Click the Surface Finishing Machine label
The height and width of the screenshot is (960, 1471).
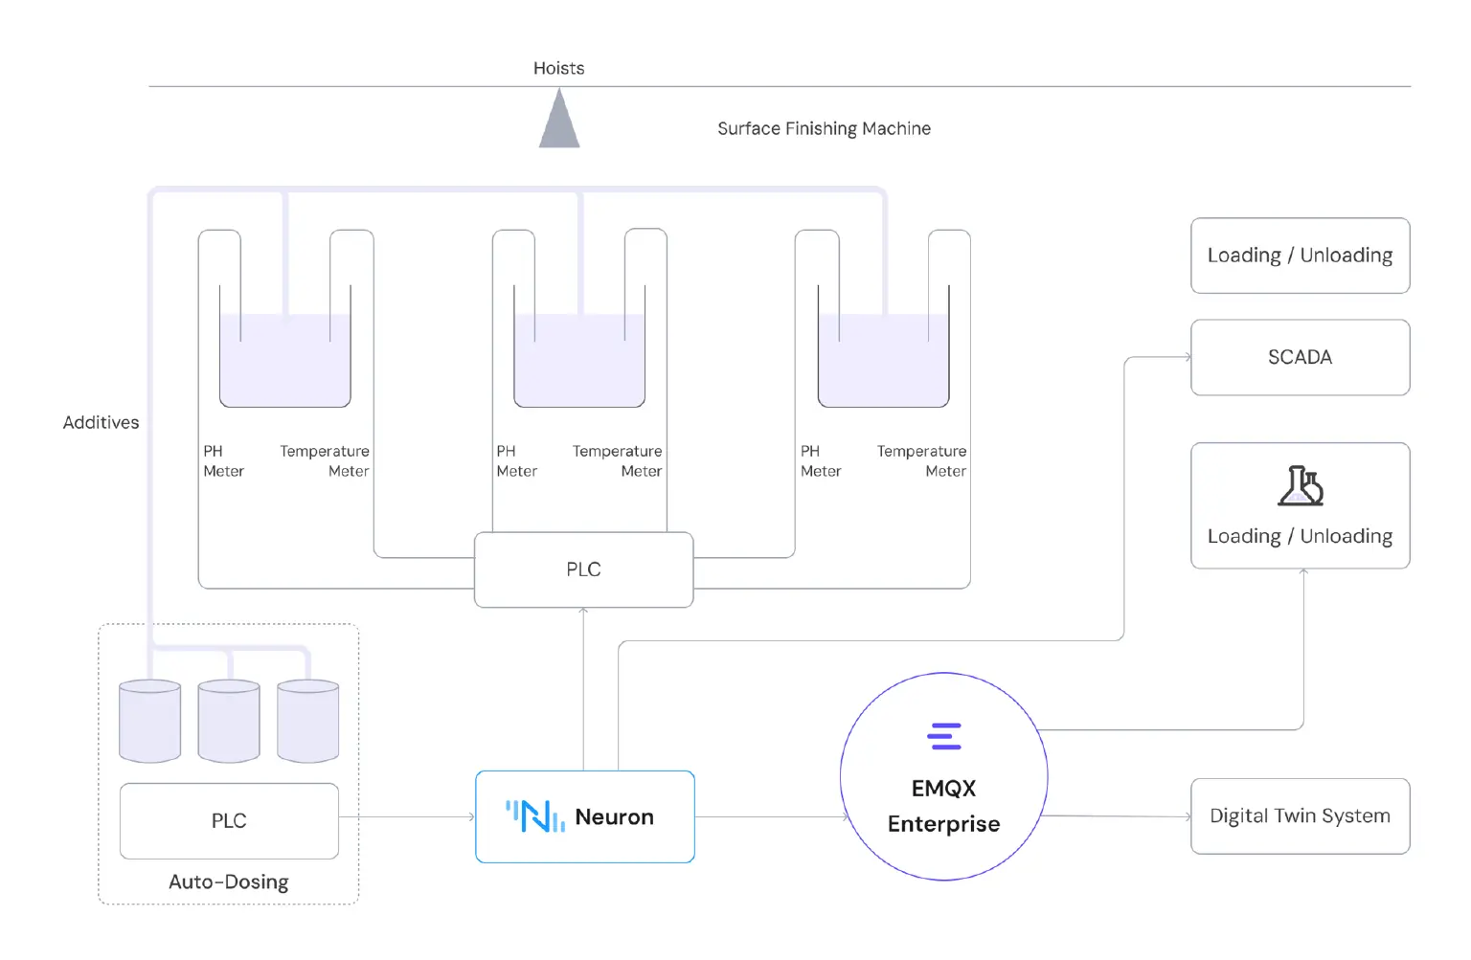tap(824, 128)
